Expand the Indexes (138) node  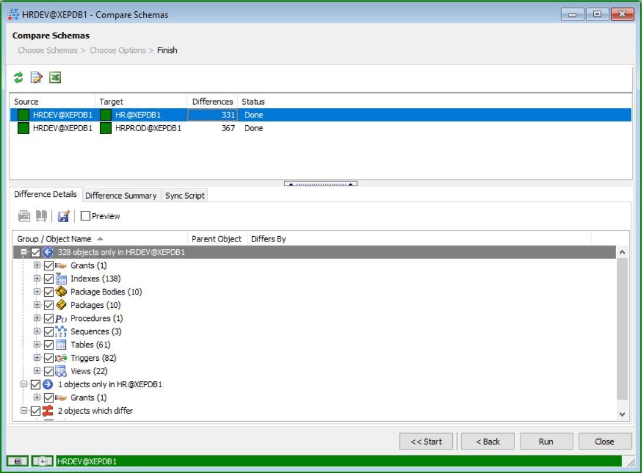click(37, 279)
